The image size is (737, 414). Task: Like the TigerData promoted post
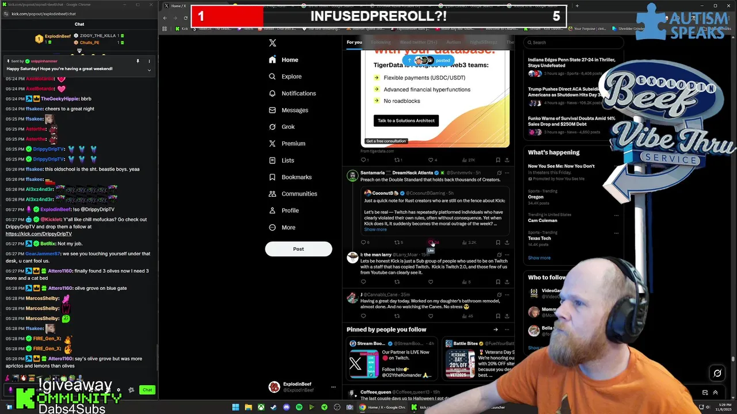click(x=432, y=160)
